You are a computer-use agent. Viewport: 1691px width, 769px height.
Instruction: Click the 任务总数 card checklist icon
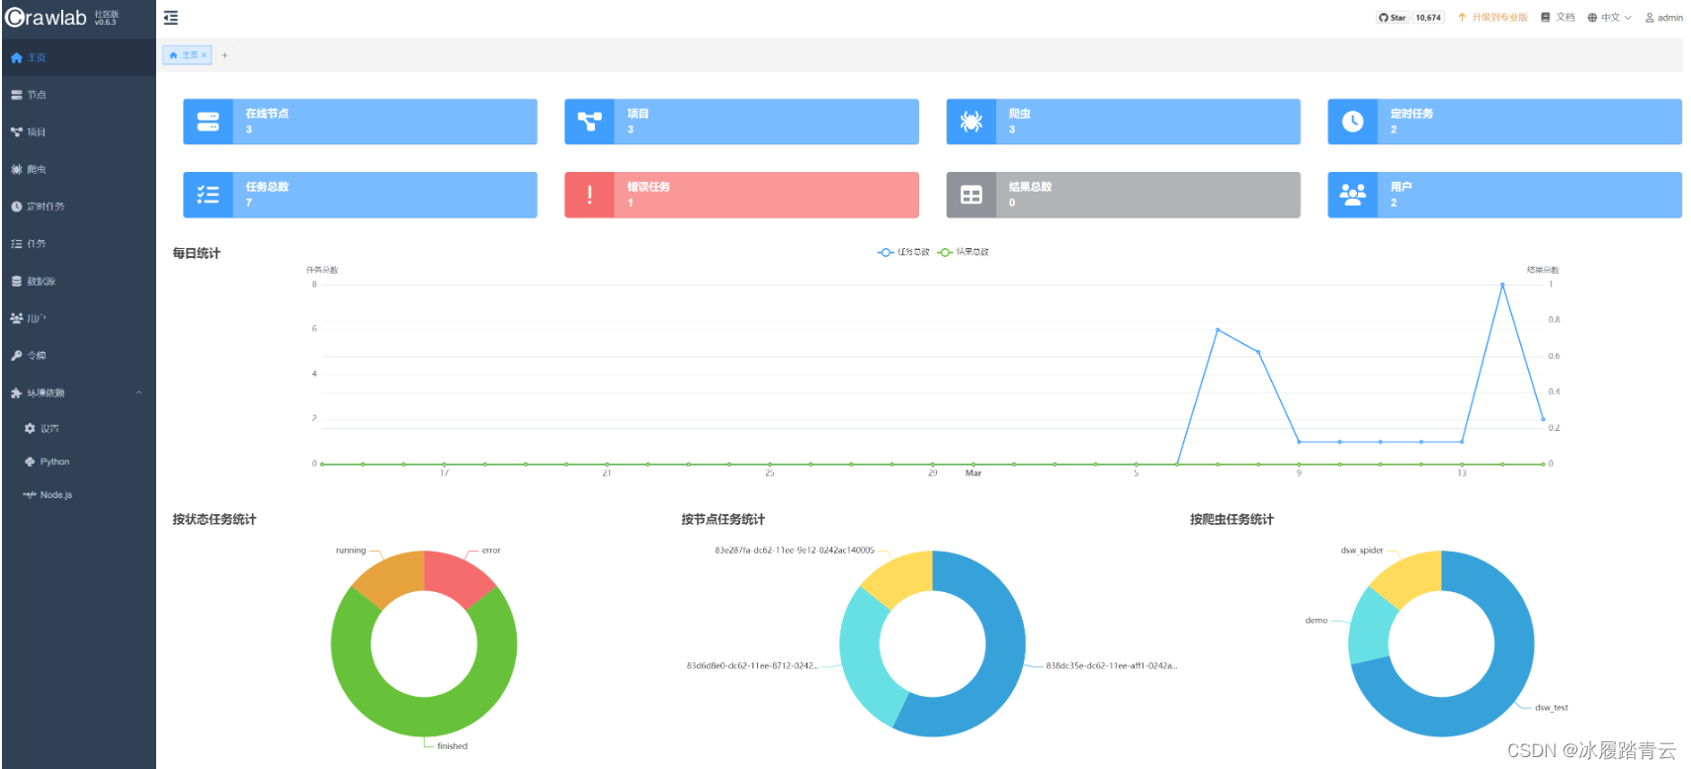tap(209, 195)
